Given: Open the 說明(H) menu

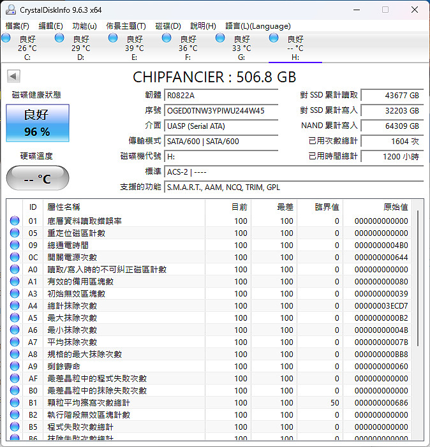Looking at the screenshot, I should 203,26.
